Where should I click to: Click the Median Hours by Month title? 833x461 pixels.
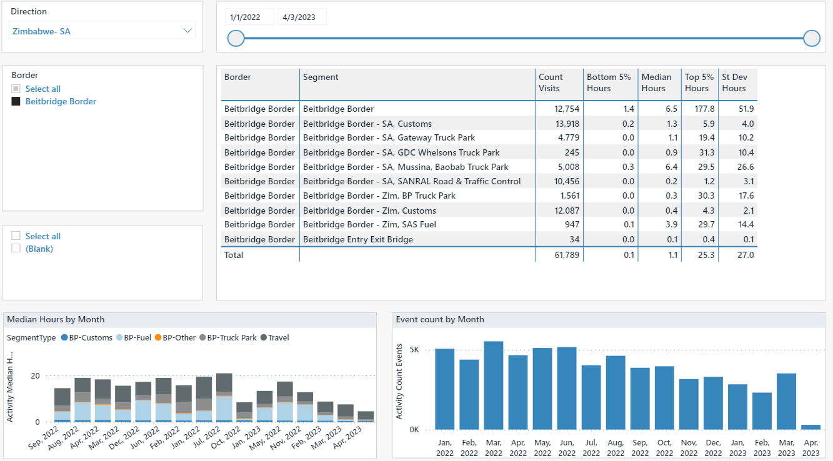pyautogui.click(x=56, y=319)
